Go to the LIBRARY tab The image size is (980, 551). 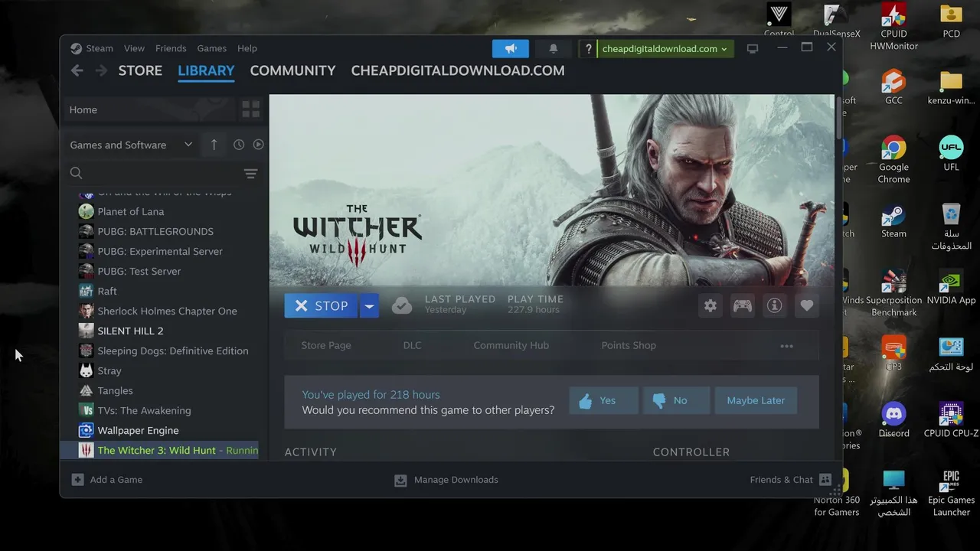point(206,70)
